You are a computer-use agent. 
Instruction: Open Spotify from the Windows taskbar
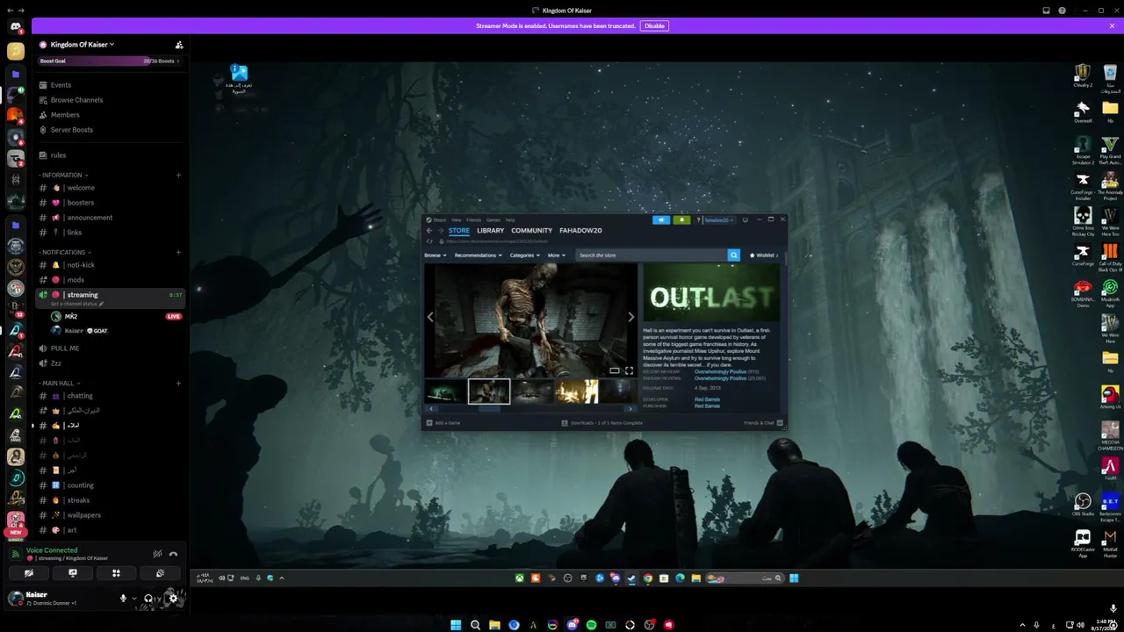pyautogui.click(x=591, y=625)
